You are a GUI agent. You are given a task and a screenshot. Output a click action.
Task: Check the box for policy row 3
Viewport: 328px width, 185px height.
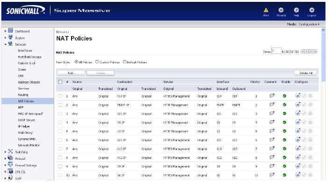60,114
